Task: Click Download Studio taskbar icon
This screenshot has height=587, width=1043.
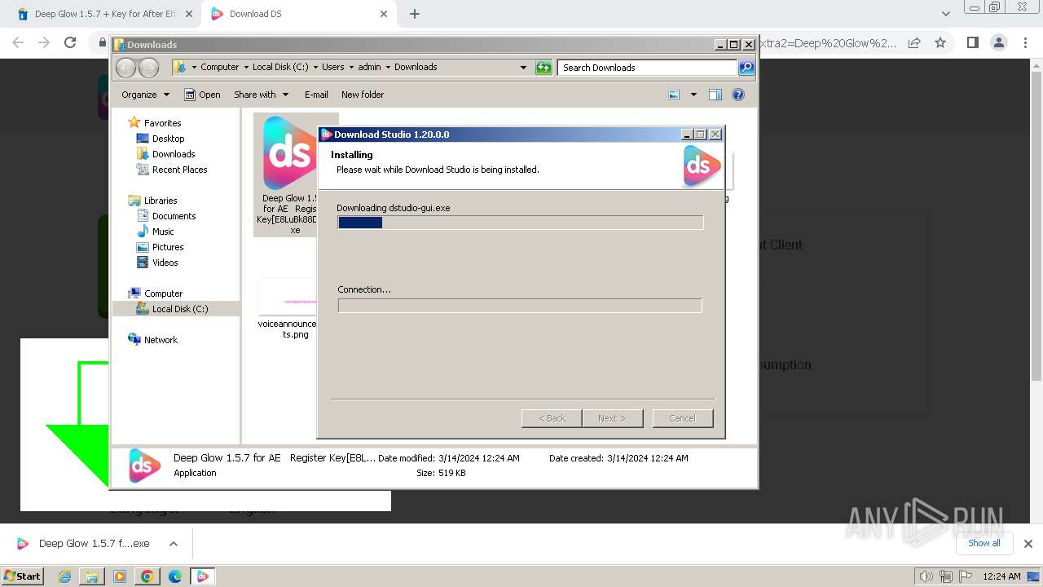Action: [x=203, y=576]
